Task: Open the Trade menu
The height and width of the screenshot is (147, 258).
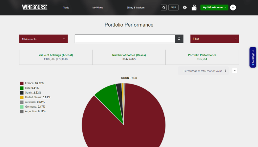Action: (66, 8)
